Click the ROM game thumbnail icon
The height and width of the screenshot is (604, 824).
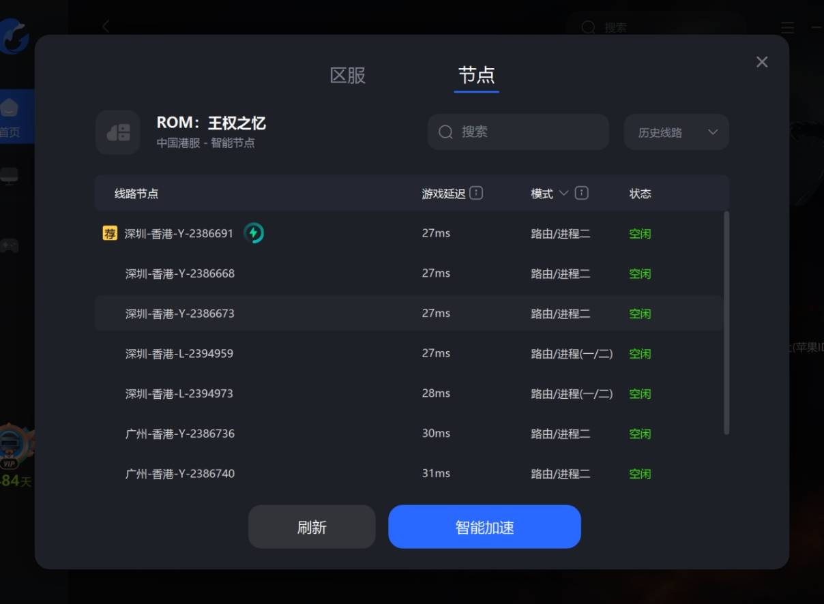pos(118,132)
